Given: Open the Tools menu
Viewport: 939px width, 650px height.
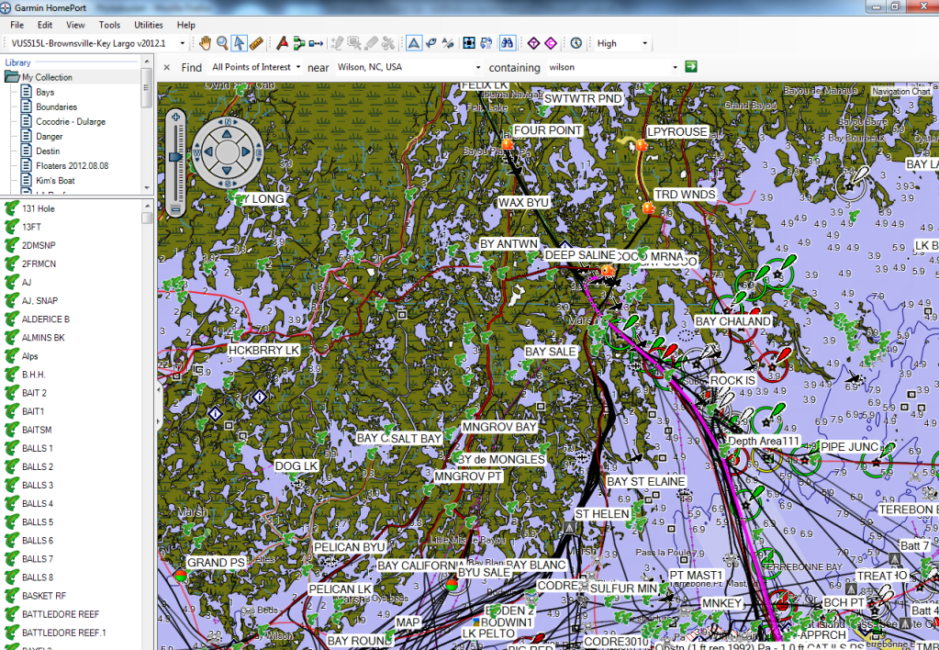Looking at the screenshot, I should click(109, 25).
